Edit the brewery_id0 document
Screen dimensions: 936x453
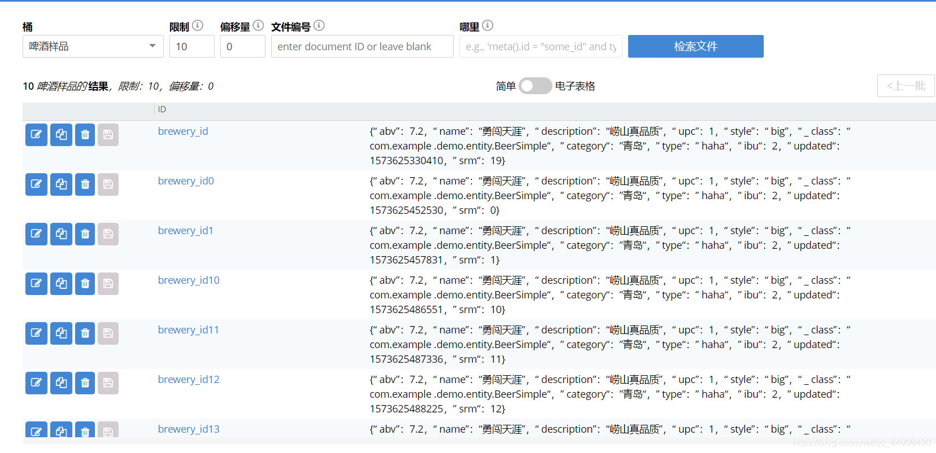click(36, 184)
